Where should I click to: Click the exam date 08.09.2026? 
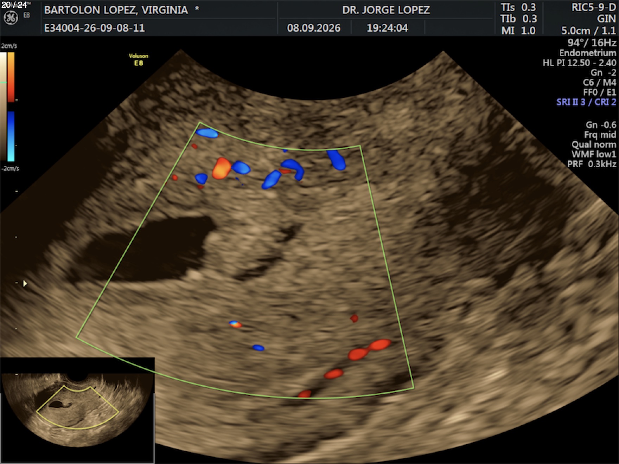(314, 28)
